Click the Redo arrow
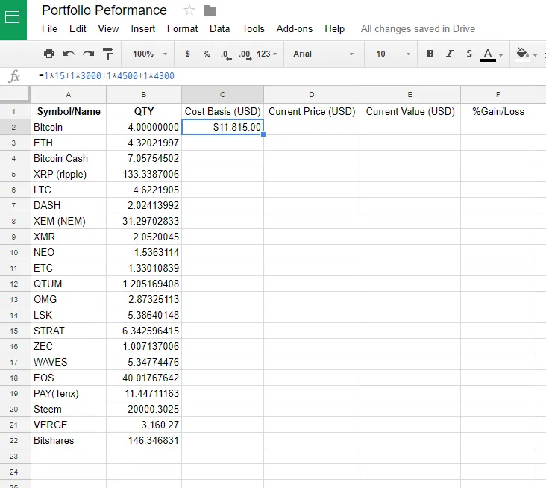Image resolution: width=546 pixels, height=488 pixels. pos(89,54)
